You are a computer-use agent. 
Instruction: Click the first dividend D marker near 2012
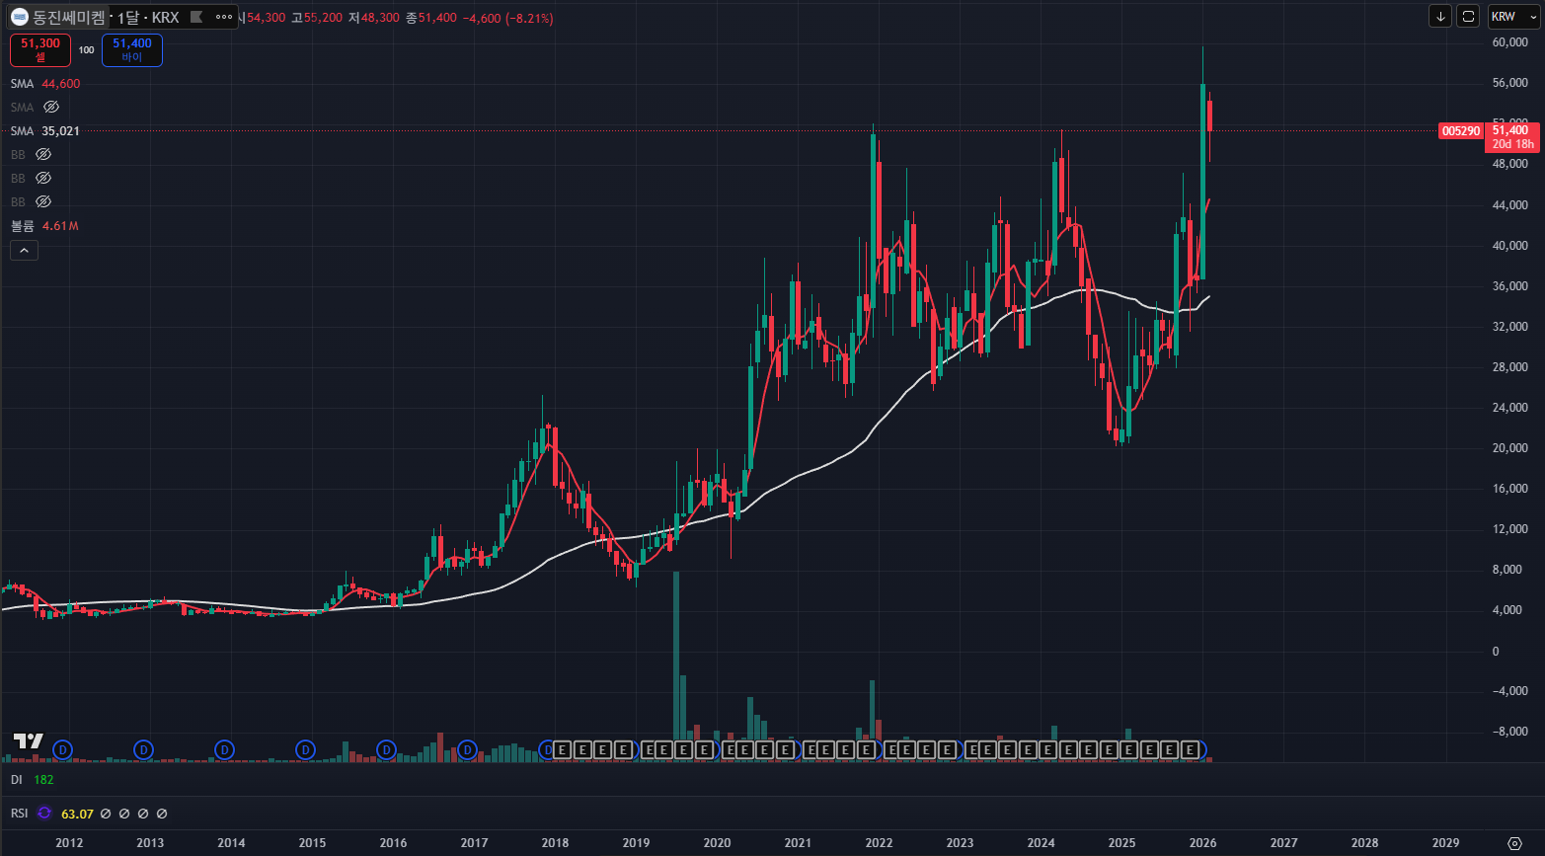point(63,750)
